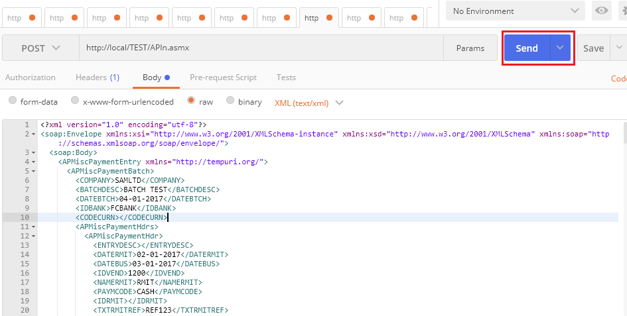
Task: Choose the binary body radio button
Action: click(230, 100)
